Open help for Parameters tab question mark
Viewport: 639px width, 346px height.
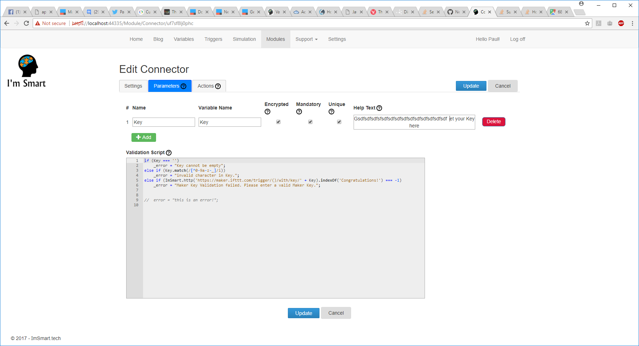[183, 86]
